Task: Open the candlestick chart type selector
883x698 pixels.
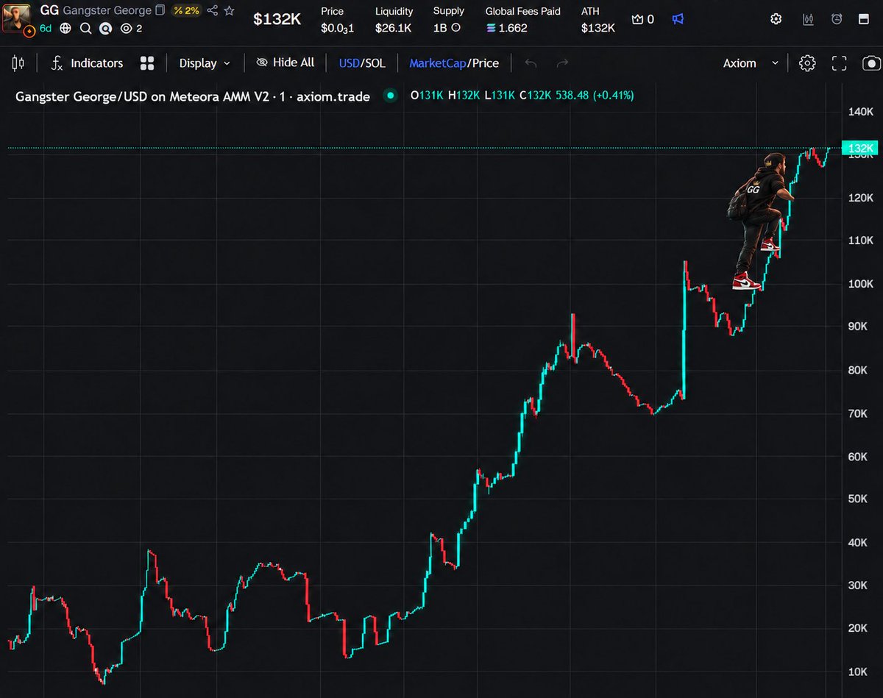Action: point(18,63)
